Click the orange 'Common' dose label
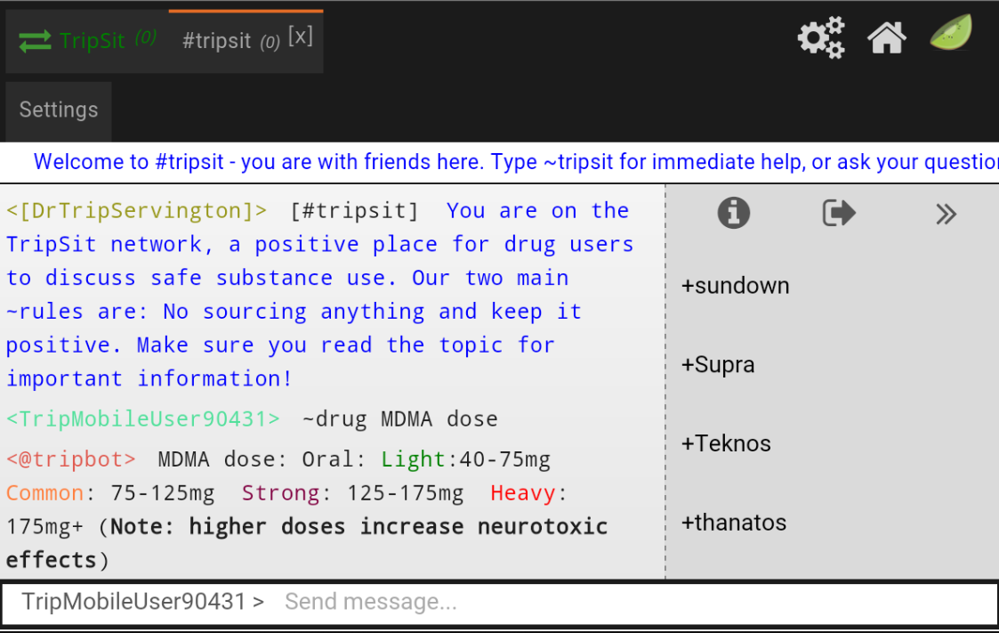Screen dimensions: 999x633 (44, 493)
